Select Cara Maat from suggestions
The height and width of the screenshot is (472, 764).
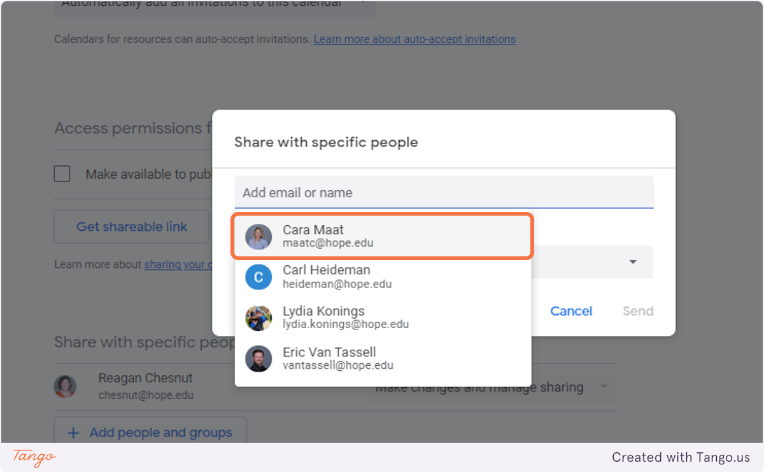click(x=382, y=237)
